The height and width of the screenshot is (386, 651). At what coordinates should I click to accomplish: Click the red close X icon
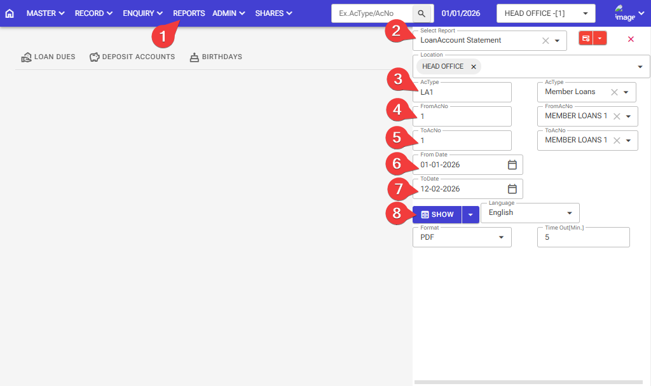(x=631, y=39)
